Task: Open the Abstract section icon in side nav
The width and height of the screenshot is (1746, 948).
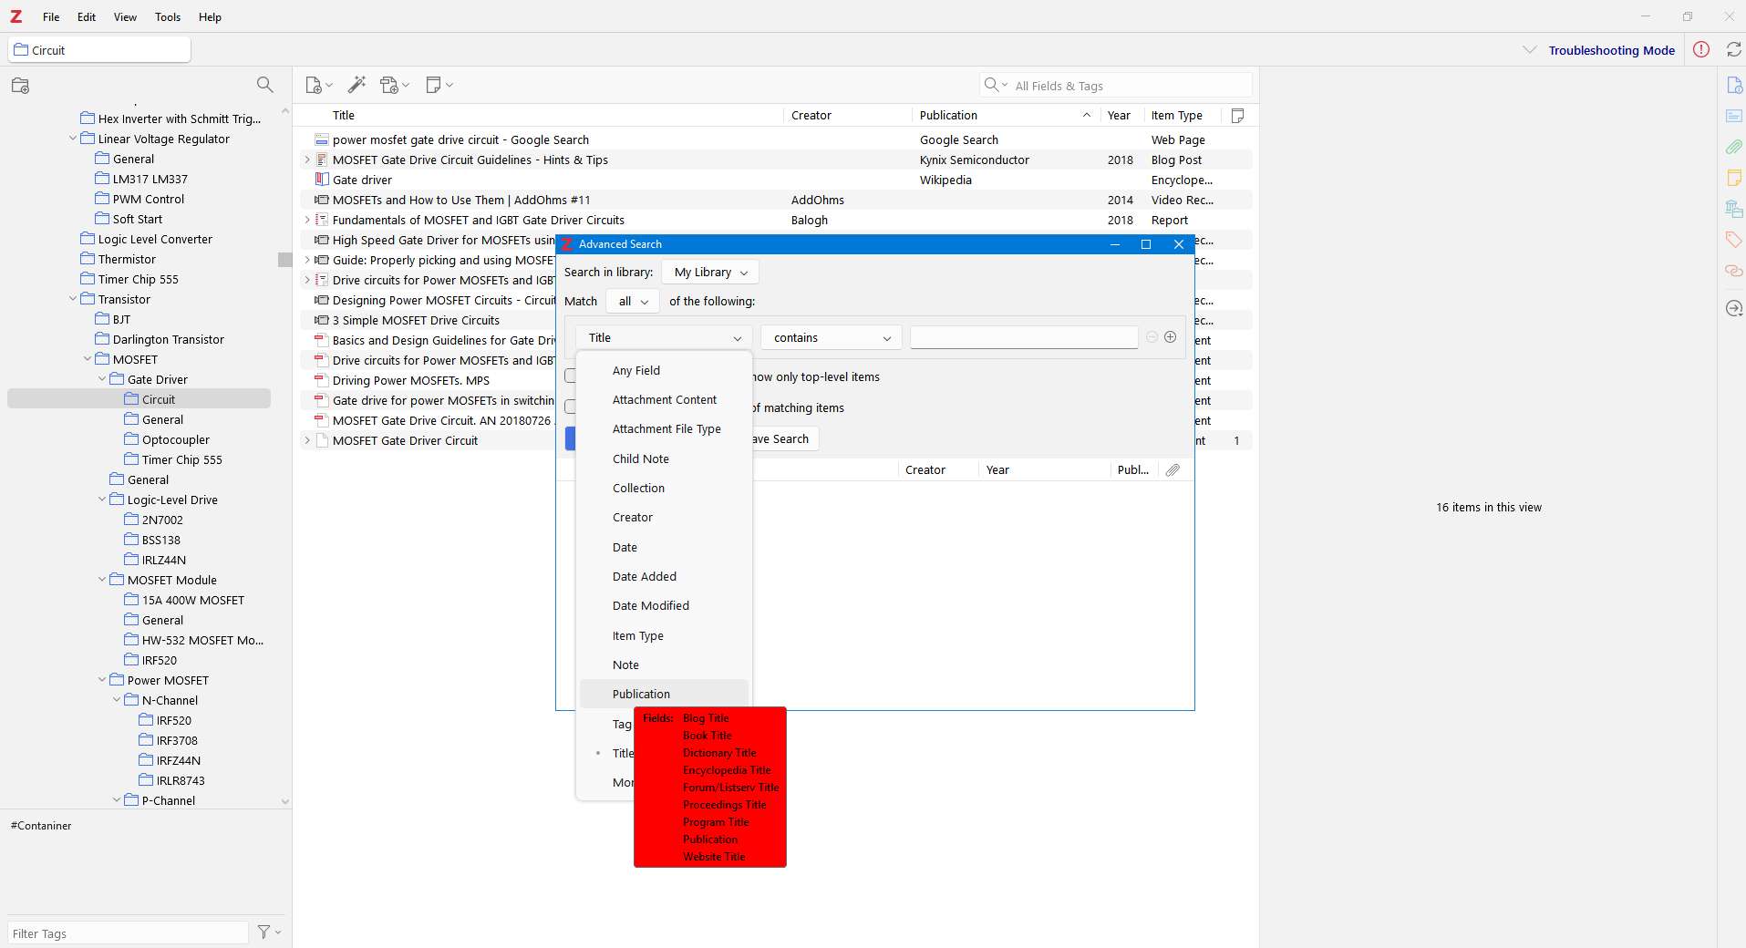Action: (1733, 116)
